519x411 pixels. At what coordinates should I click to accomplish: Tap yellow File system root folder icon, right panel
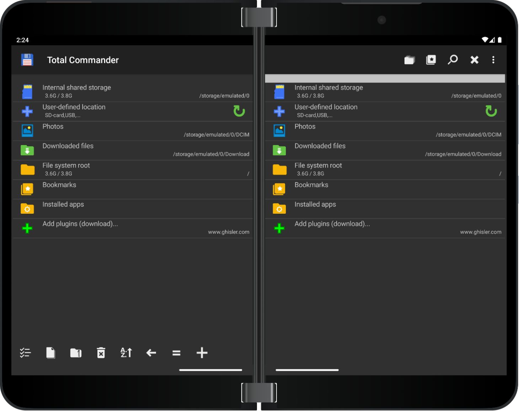(279, 170)
